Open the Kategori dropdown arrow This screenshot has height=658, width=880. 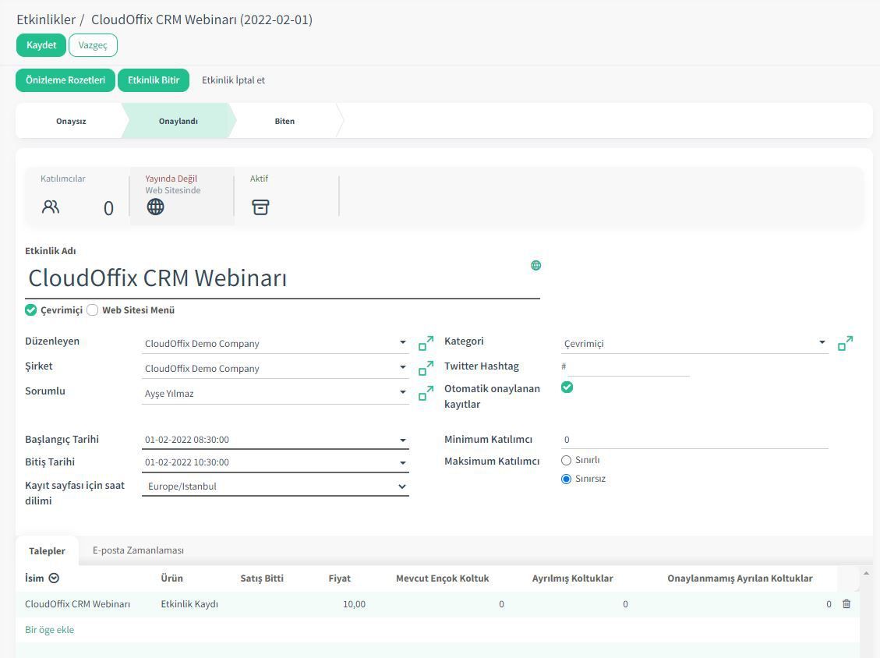[822, 342]
